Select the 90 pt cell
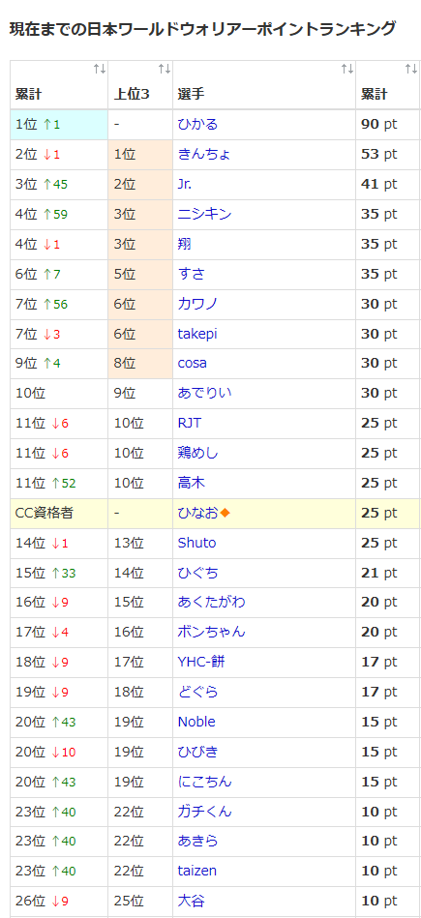The image size is (421, 918). coord(387,124)
